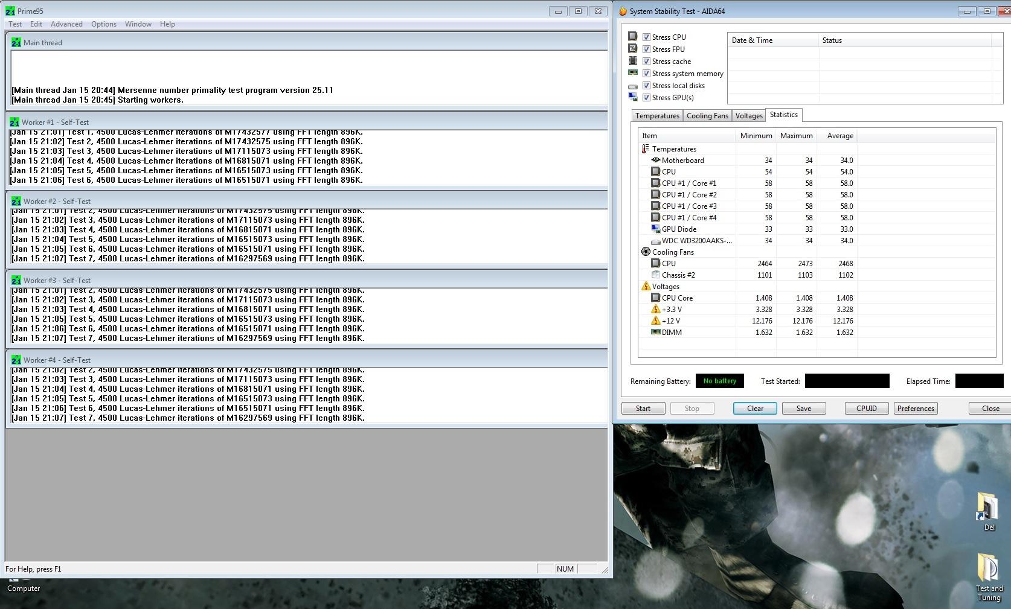Open Test and Tuning desktop folder
This screenshot has width=1011, height=609.
click(x=989, y=577)
